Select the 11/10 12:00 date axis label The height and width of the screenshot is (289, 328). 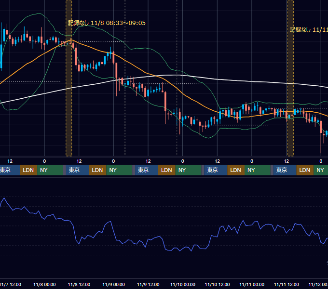point(218,285)
